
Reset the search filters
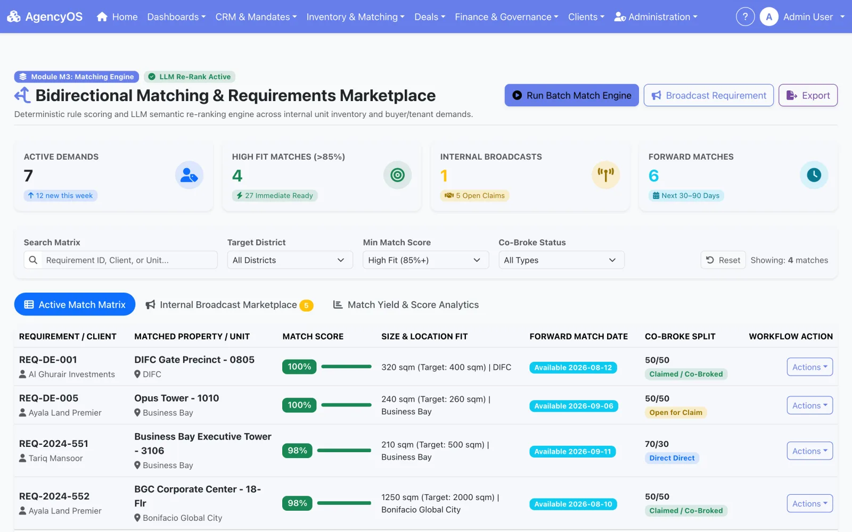(x=723, y=260)
